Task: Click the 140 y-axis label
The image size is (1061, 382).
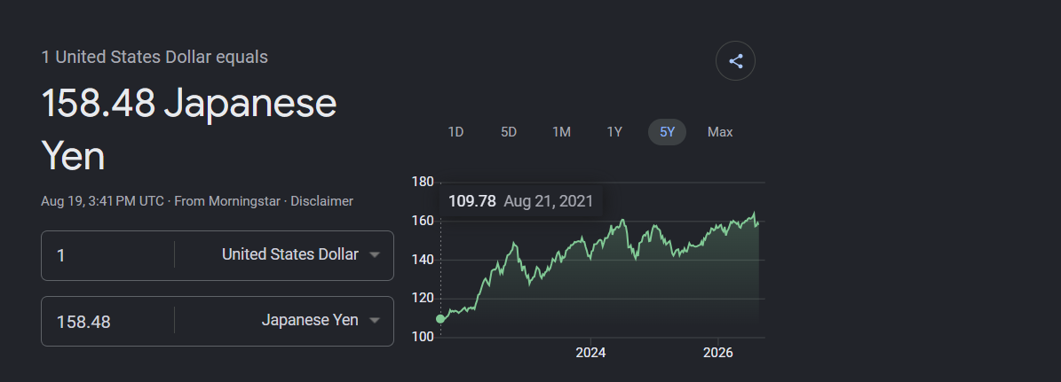Action: tap(423, 259)
